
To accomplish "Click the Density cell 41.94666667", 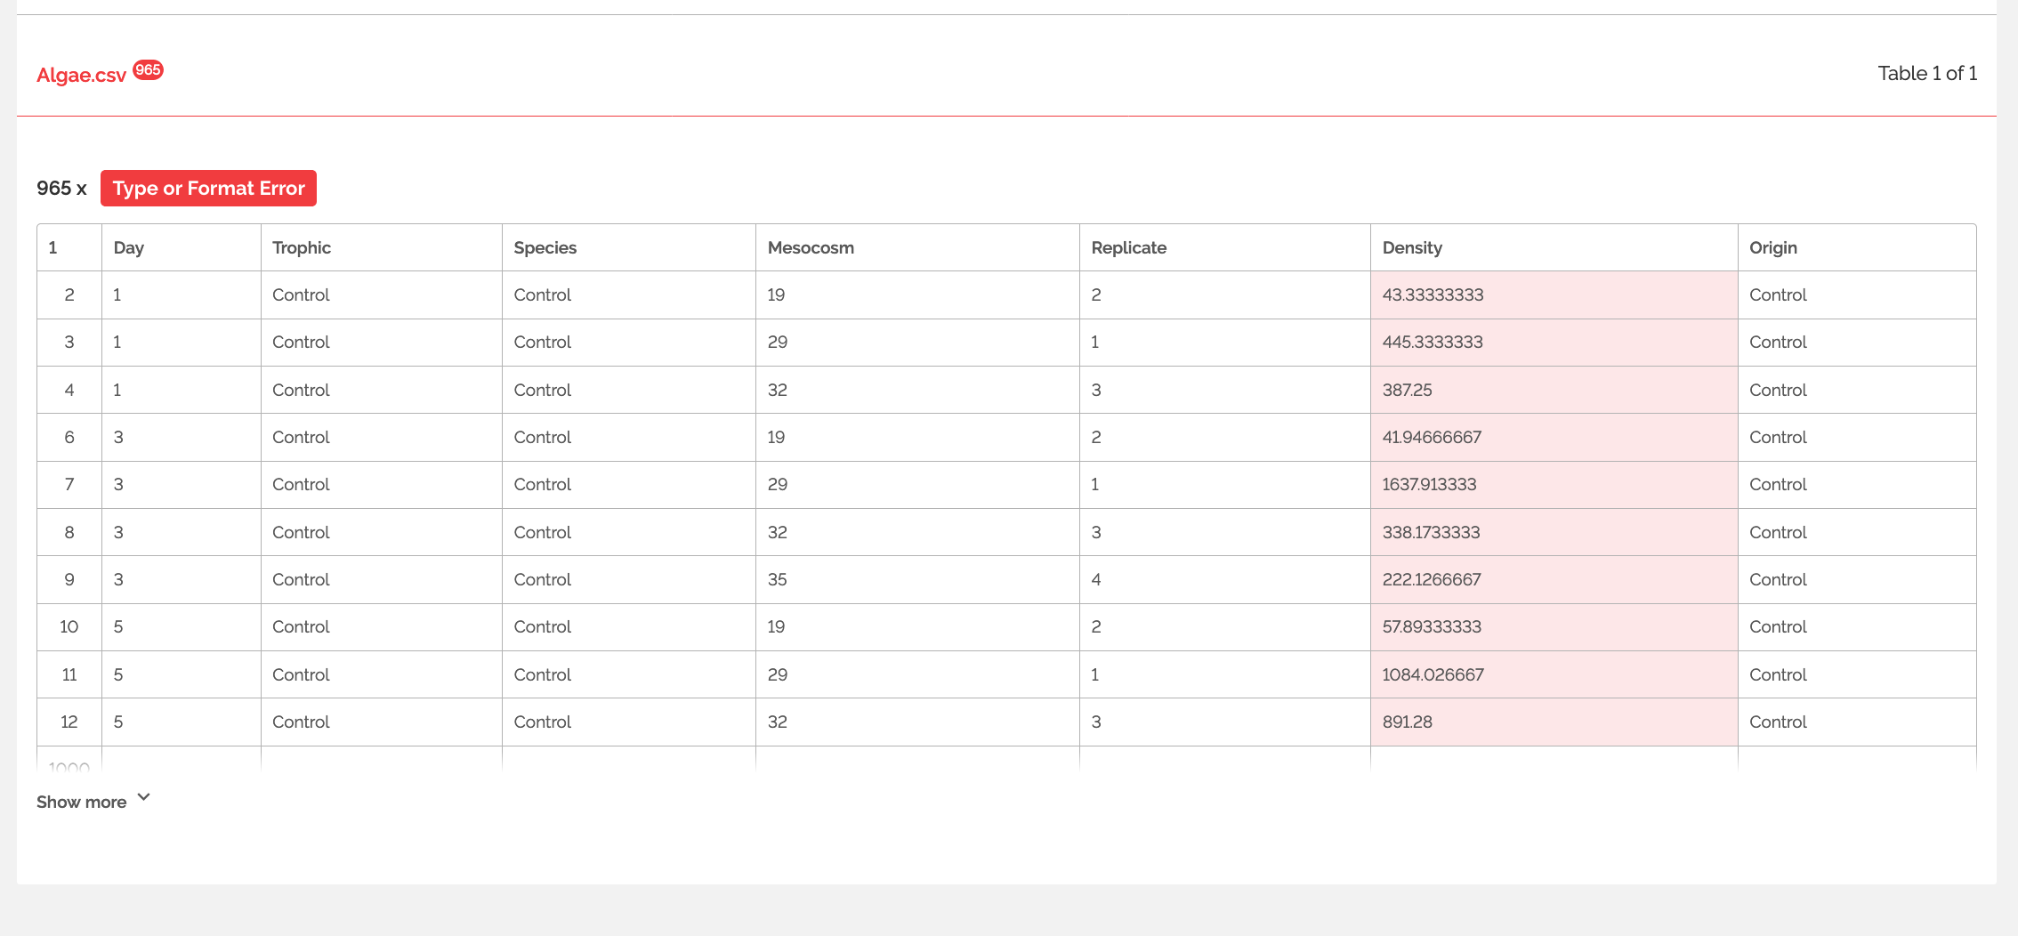I will click(x=1554, y=438).
